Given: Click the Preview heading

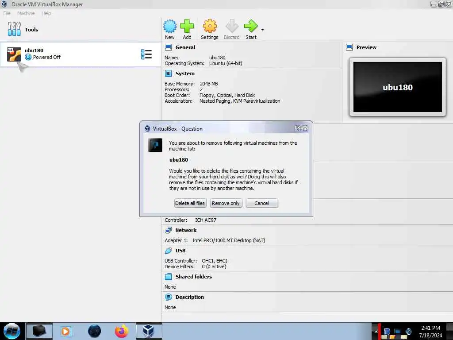Looking at the screenshot, I should tap(366, 47).
